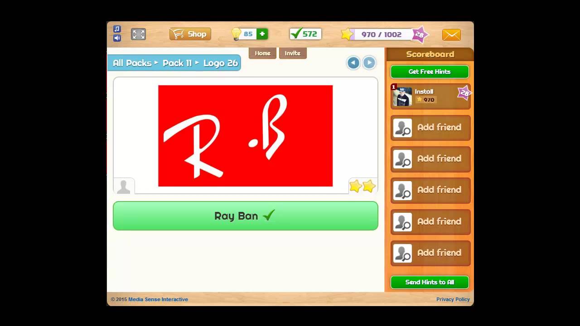Click the Scoreboard header
Viewport: 580px width, 326px height.
pyautogui.click(x=430, y=54)
